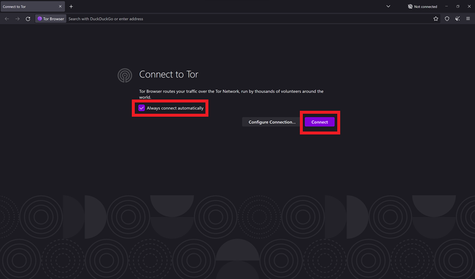Close the Tor Browser window
Image resolution: width=475 pixels, height=279 pixels.
pos(468,7)
